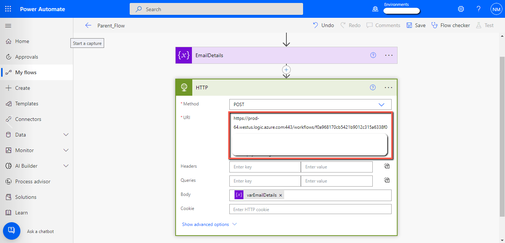Remove the varEmailDetails token from Body

click(280, 195)
